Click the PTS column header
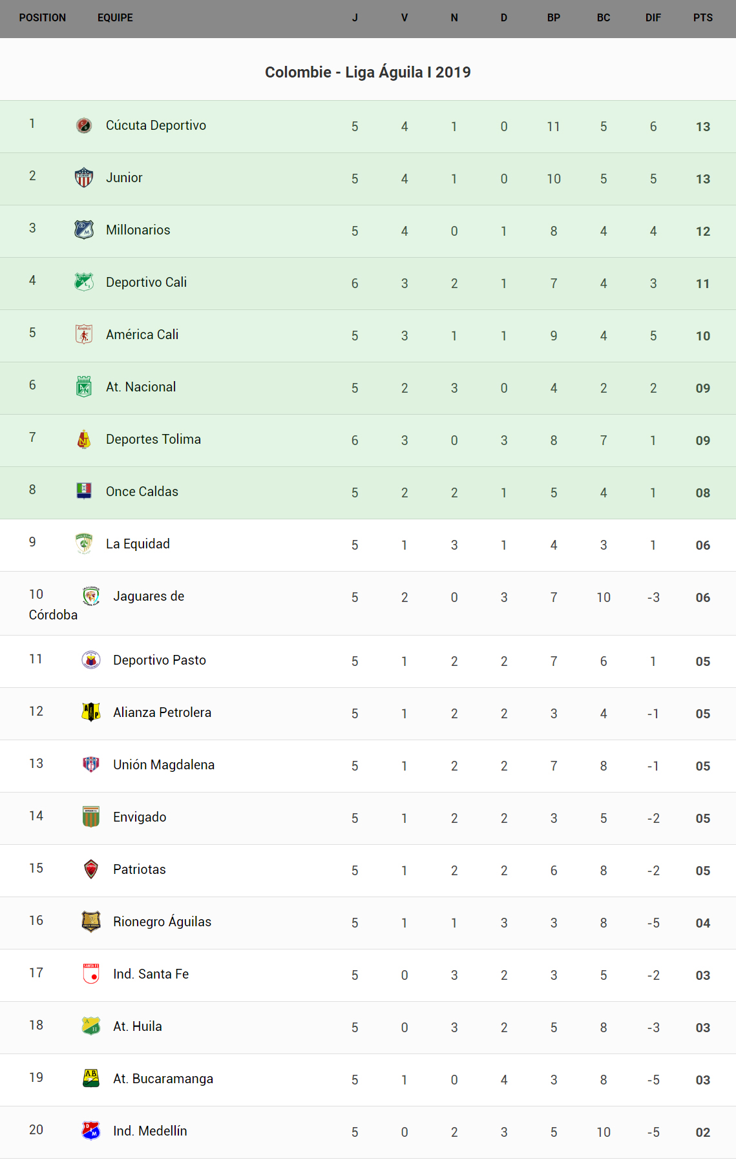Viewport: 736px width, 1162px height. point(702,18)
